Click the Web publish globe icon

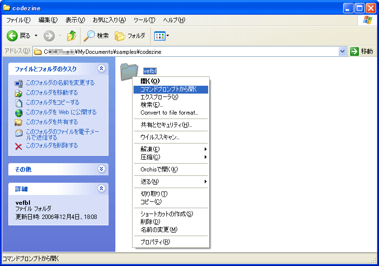coord(19,113)
